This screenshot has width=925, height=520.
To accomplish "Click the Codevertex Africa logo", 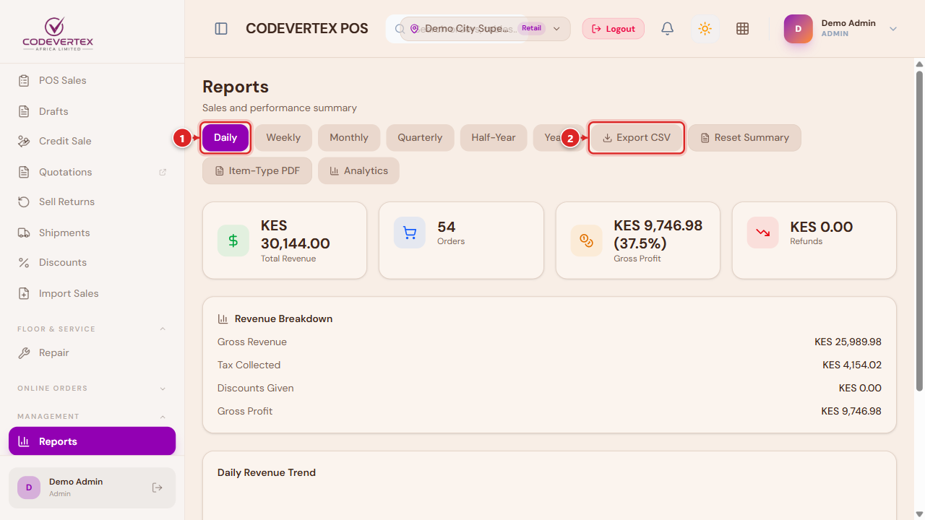I will 58,33.
